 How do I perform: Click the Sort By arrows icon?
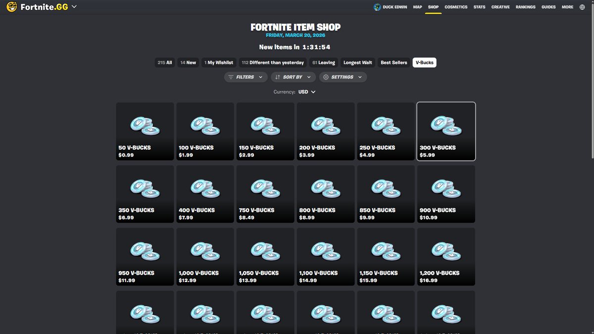(x=278, y=77)
